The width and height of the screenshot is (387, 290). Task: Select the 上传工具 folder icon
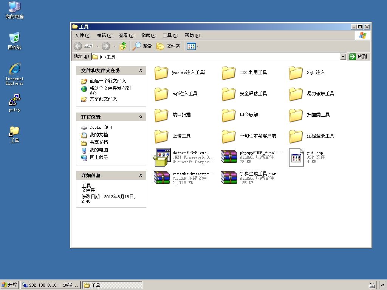point(161,136)
